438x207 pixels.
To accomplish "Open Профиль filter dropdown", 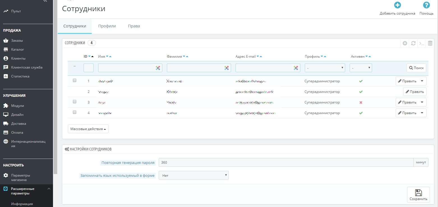I will tap(325, 68).
